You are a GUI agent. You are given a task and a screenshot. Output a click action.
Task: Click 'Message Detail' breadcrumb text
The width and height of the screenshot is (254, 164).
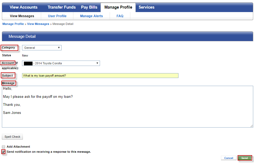click(x=63, y=24)
